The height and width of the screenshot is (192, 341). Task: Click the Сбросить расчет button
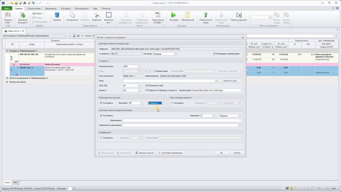coord(145,153)
